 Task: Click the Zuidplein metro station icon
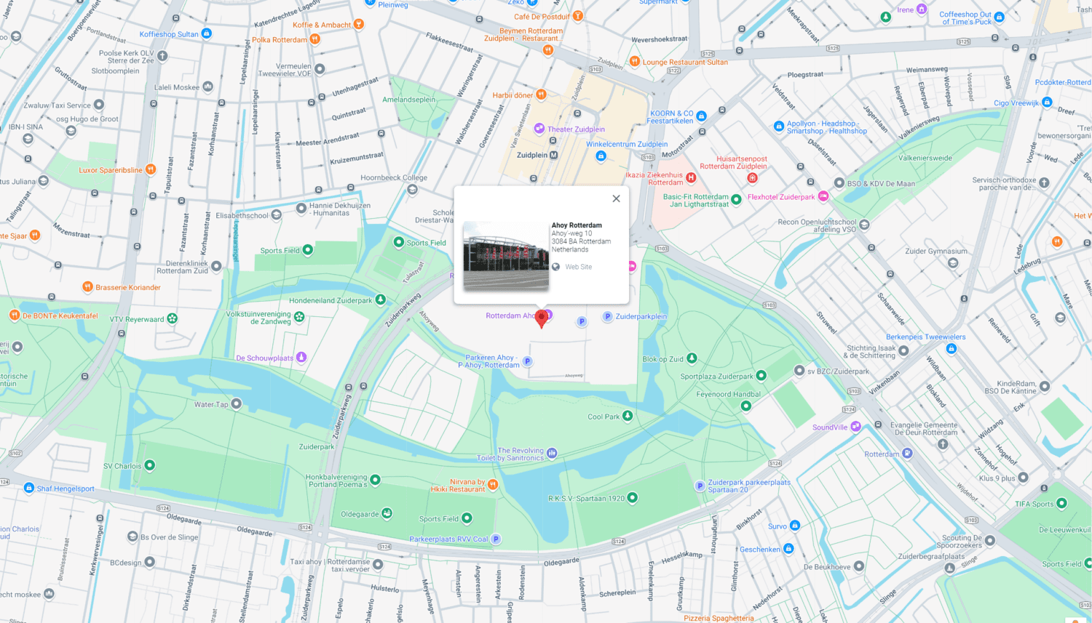click(553, 155)
